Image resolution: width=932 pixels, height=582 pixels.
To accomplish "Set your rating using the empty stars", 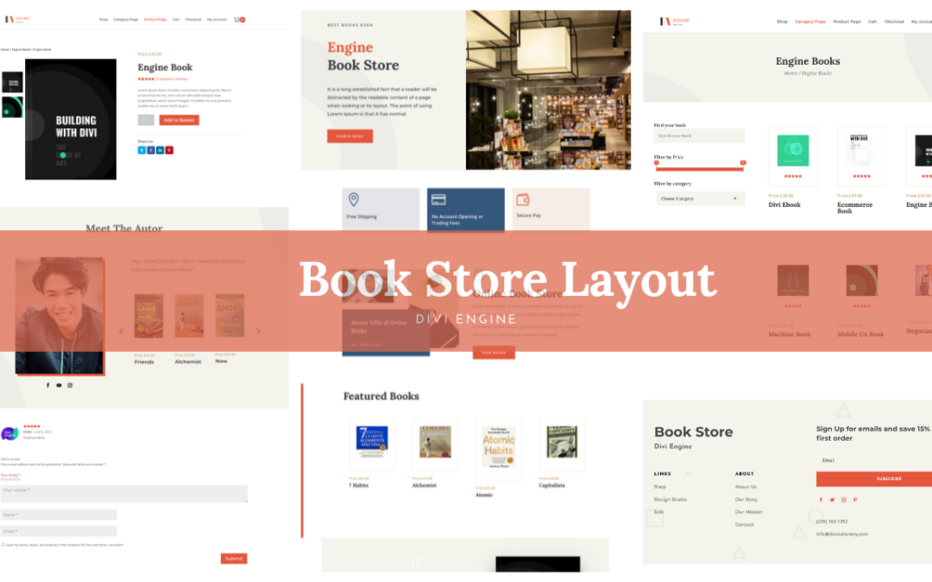I will click(x=10, y=479).
